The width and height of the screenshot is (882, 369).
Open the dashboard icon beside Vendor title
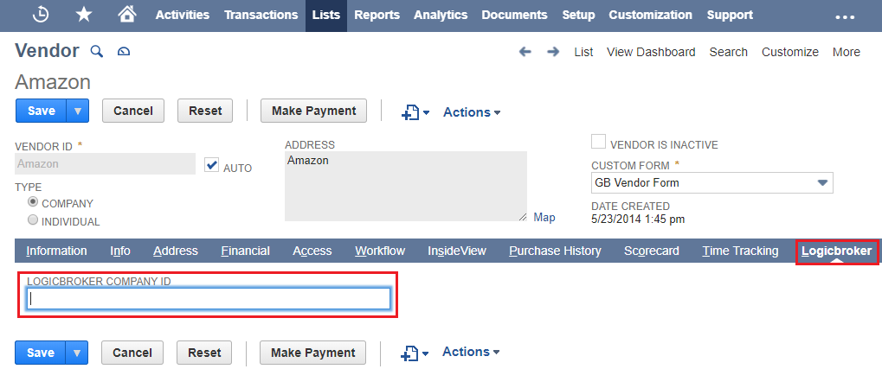123,52
